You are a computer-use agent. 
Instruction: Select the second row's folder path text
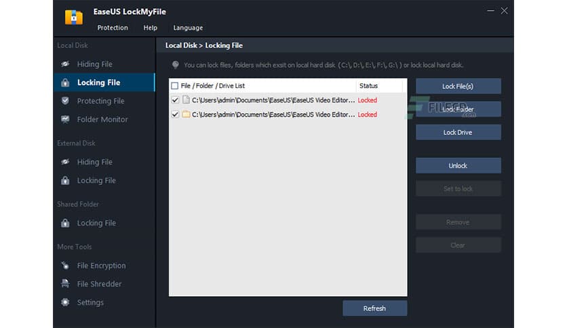(x=273, y=115)
